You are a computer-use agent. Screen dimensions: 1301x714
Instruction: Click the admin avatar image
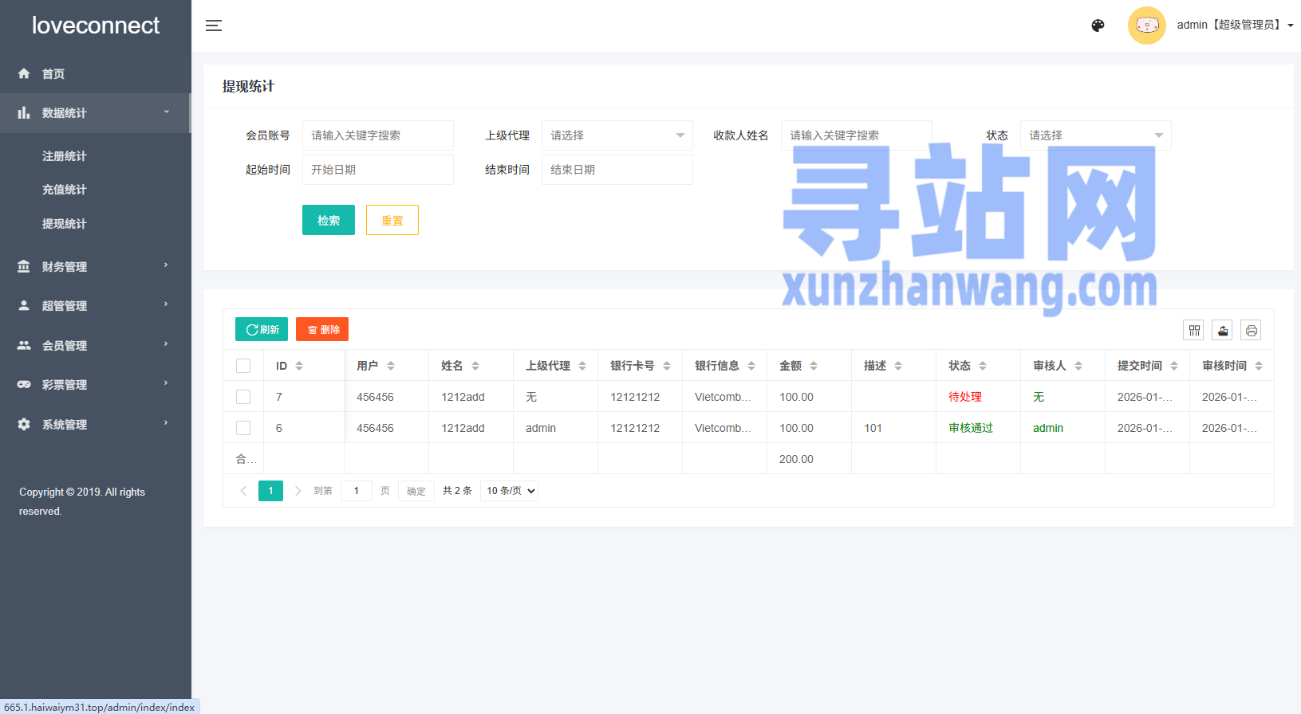[1146, 25]
